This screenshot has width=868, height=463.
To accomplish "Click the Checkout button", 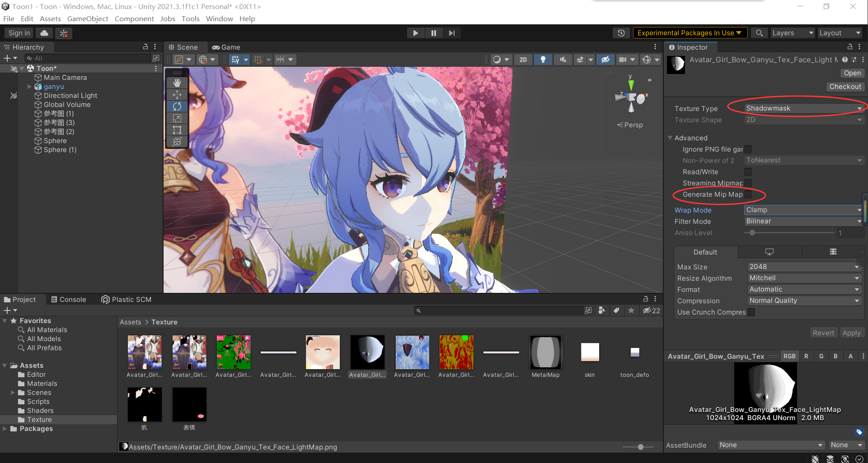I will click(845, 87).
